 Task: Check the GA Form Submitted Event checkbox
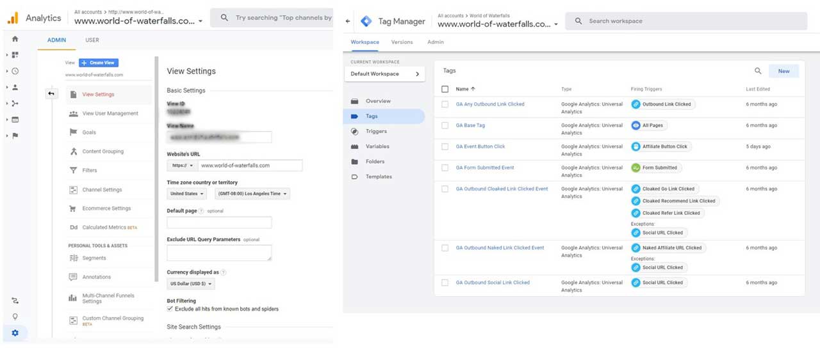pyautogui.click(x=445, y=168)
